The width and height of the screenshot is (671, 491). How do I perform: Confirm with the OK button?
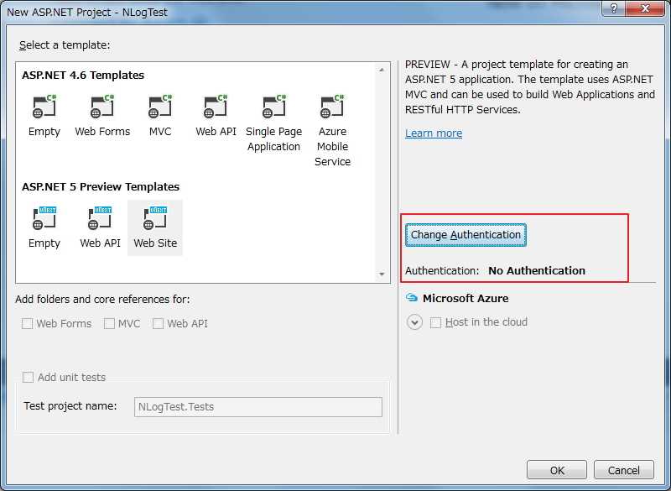click(557, 471)
